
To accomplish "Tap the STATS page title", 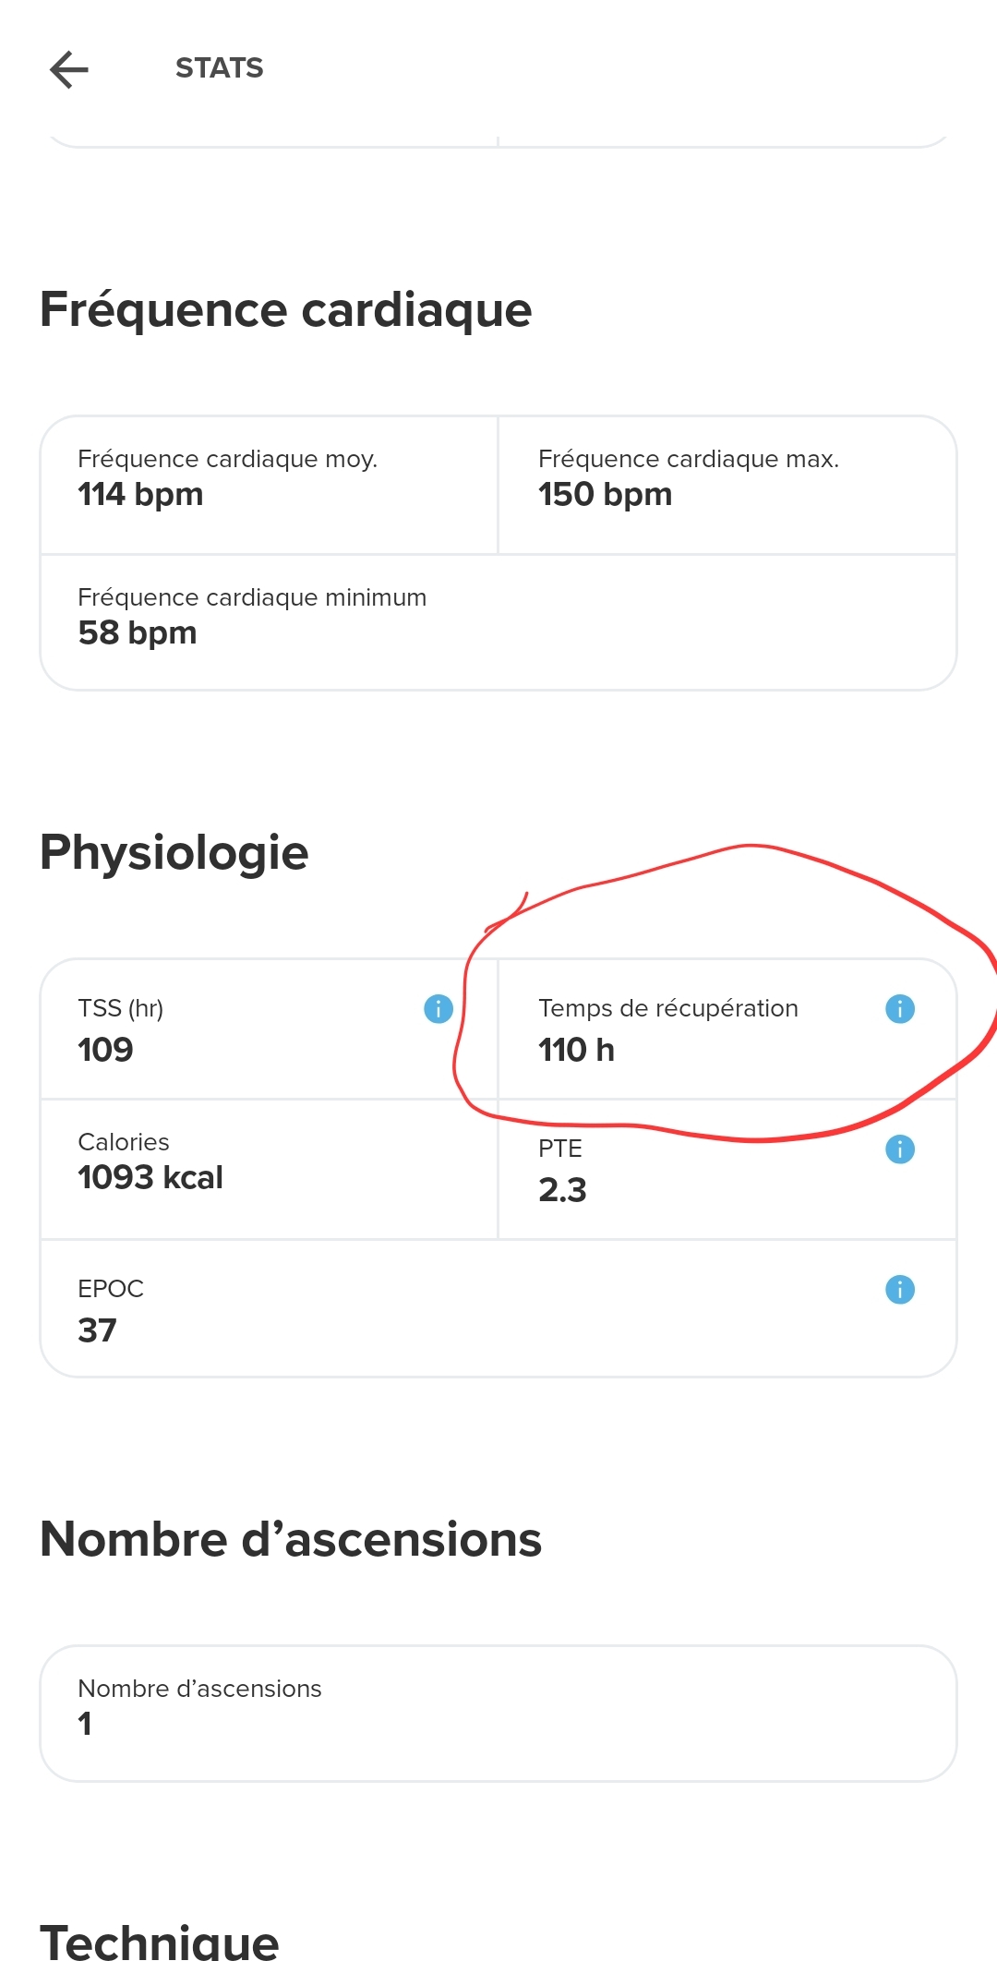I will point(220,68).
